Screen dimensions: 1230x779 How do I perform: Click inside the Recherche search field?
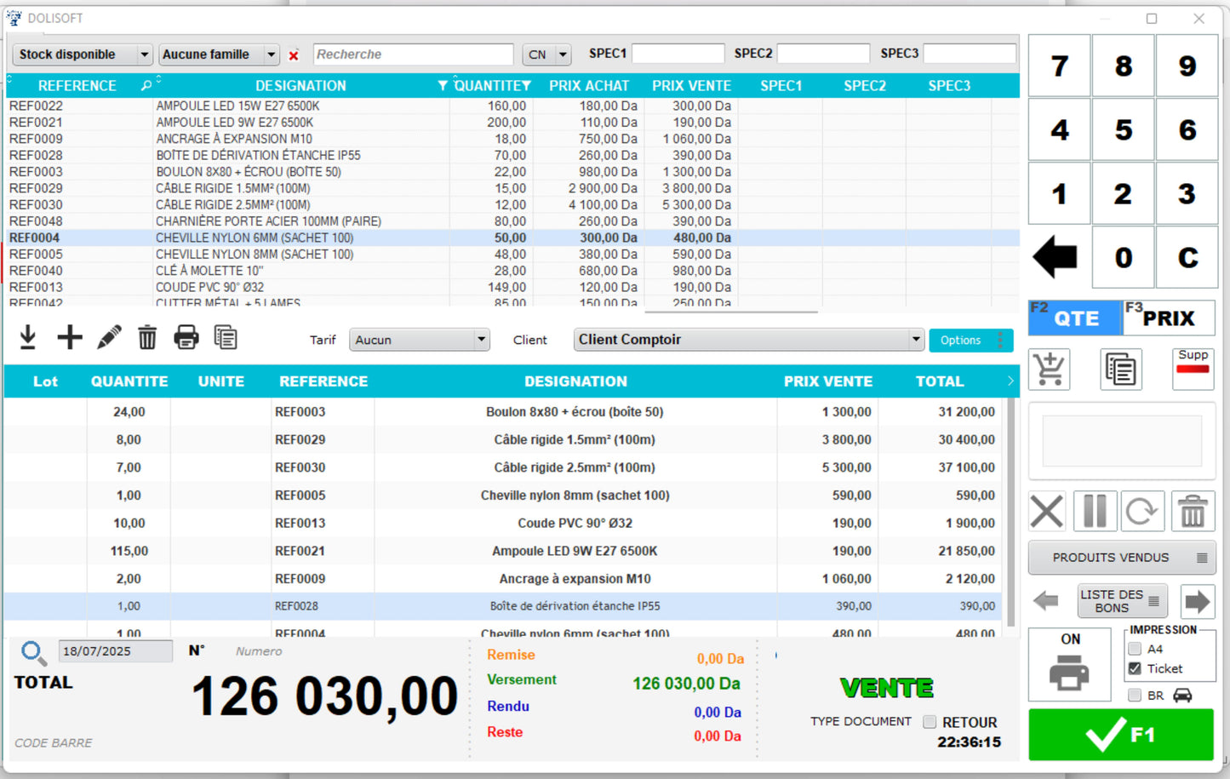click(x=412, y=54)
